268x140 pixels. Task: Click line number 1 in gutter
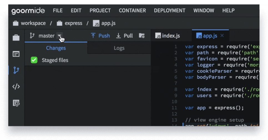176,46
